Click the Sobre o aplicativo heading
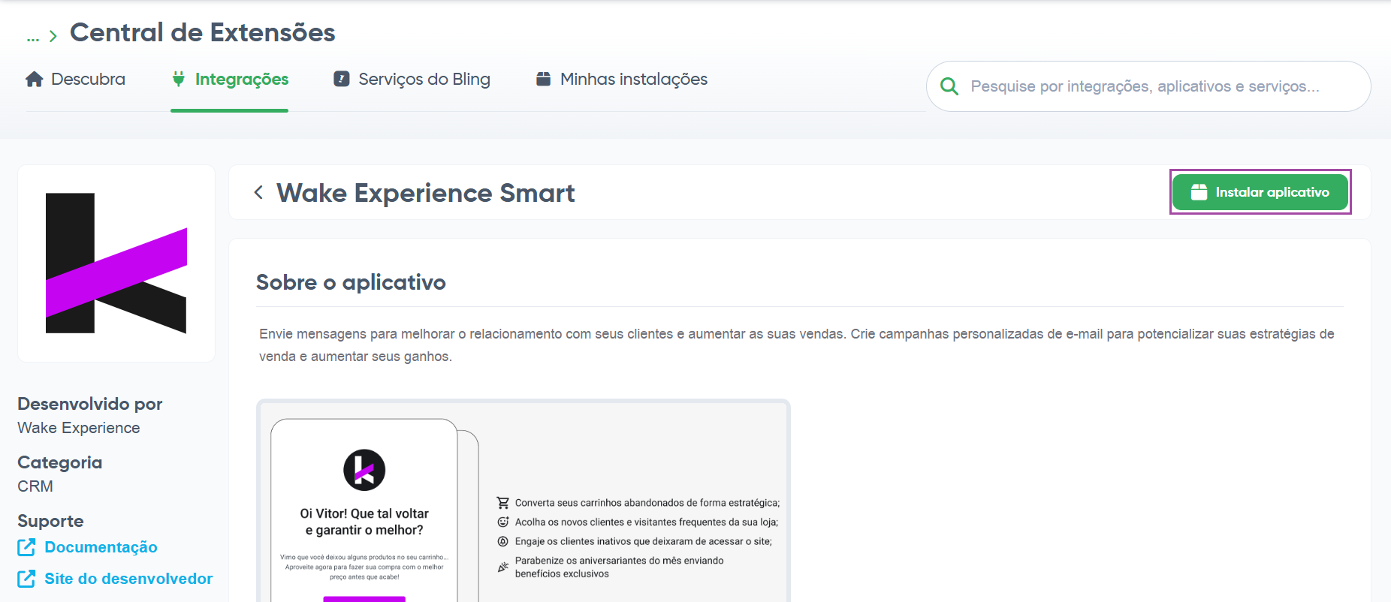Viewport: 1391px width, 602px height. [x=351, y=282]
